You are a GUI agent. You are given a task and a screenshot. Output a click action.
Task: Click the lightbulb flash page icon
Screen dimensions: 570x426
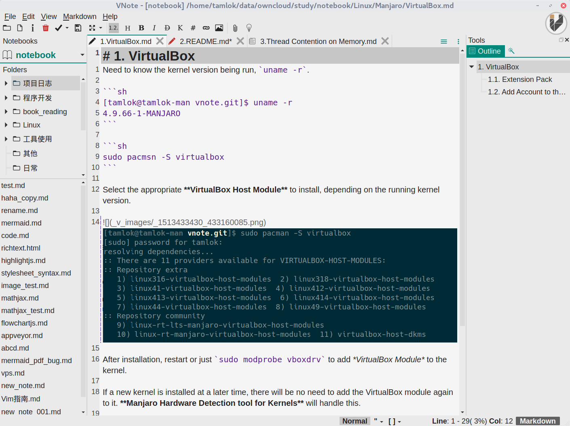point(249,28)
